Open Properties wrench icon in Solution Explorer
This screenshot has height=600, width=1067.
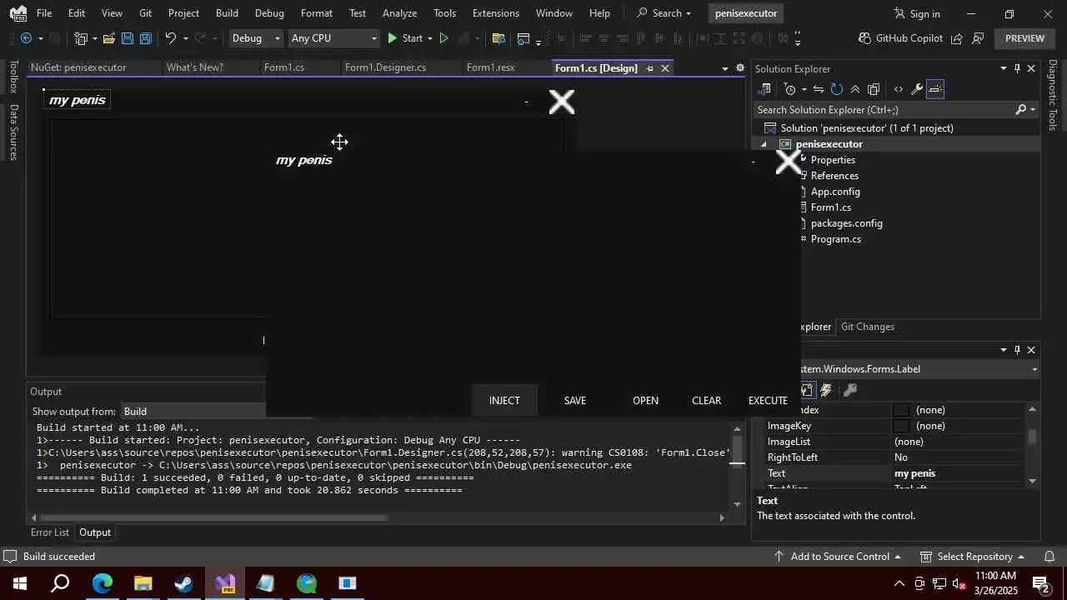coord(916,89)
